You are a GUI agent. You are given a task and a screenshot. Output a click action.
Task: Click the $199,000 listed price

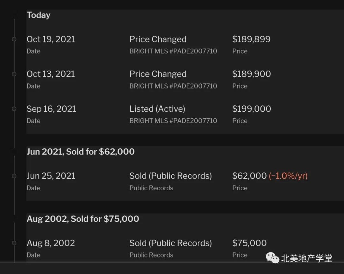252,109
